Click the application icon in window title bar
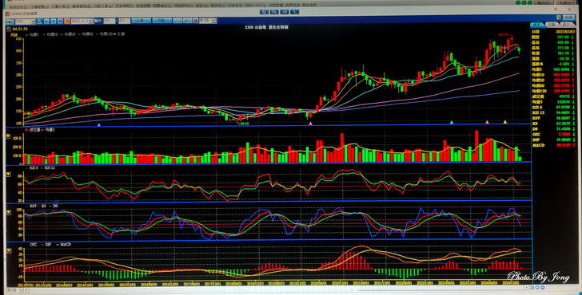Viewport: 582px width, 295px height. 8,14
